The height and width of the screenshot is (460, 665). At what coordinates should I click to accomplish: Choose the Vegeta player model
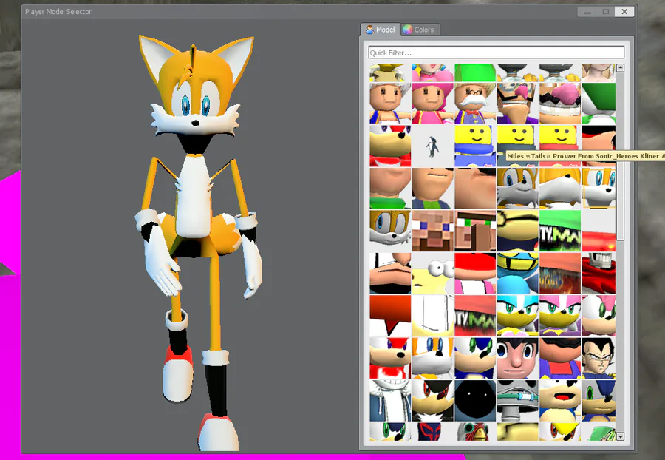coord(598,358)
